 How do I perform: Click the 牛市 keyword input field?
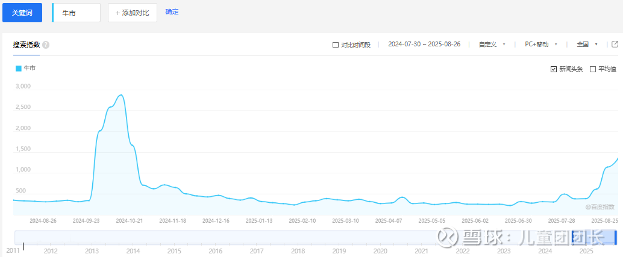pyautogui.click(x=76, y=13)
